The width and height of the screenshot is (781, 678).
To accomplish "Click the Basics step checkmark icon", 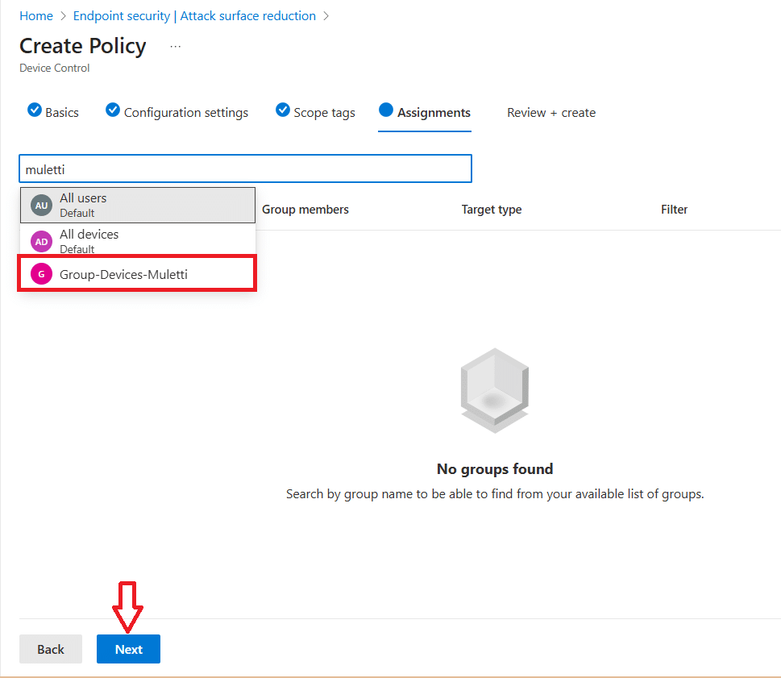I will click(35, 110).
